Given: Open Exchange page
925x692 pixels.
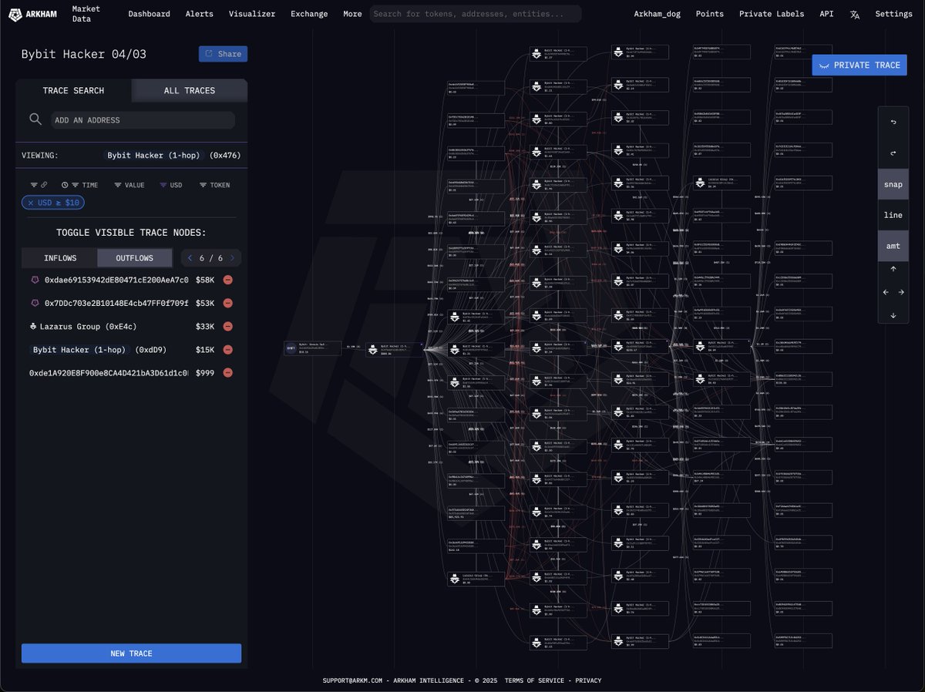Looking at the screenshot, I should [x=309, y=14].
